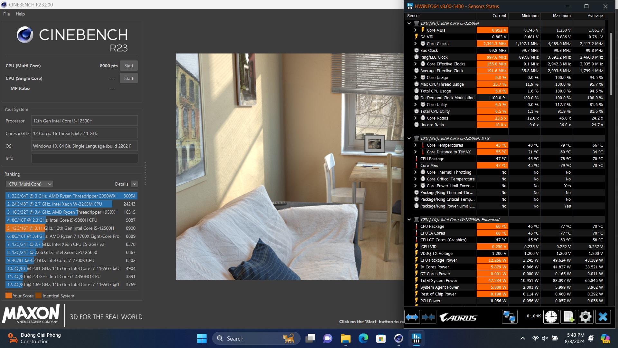Open the Đường Giải Phóng traffic widget

(x=34, y=338)
